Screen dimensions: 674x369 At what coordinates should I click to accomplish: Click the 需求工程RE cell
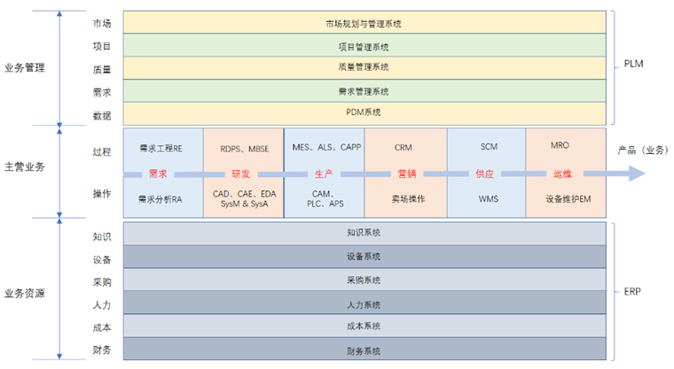pos(161,147)
